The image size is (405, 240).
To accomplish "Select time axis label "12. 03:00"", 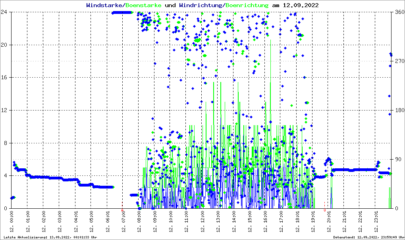I will pos(60,221).
